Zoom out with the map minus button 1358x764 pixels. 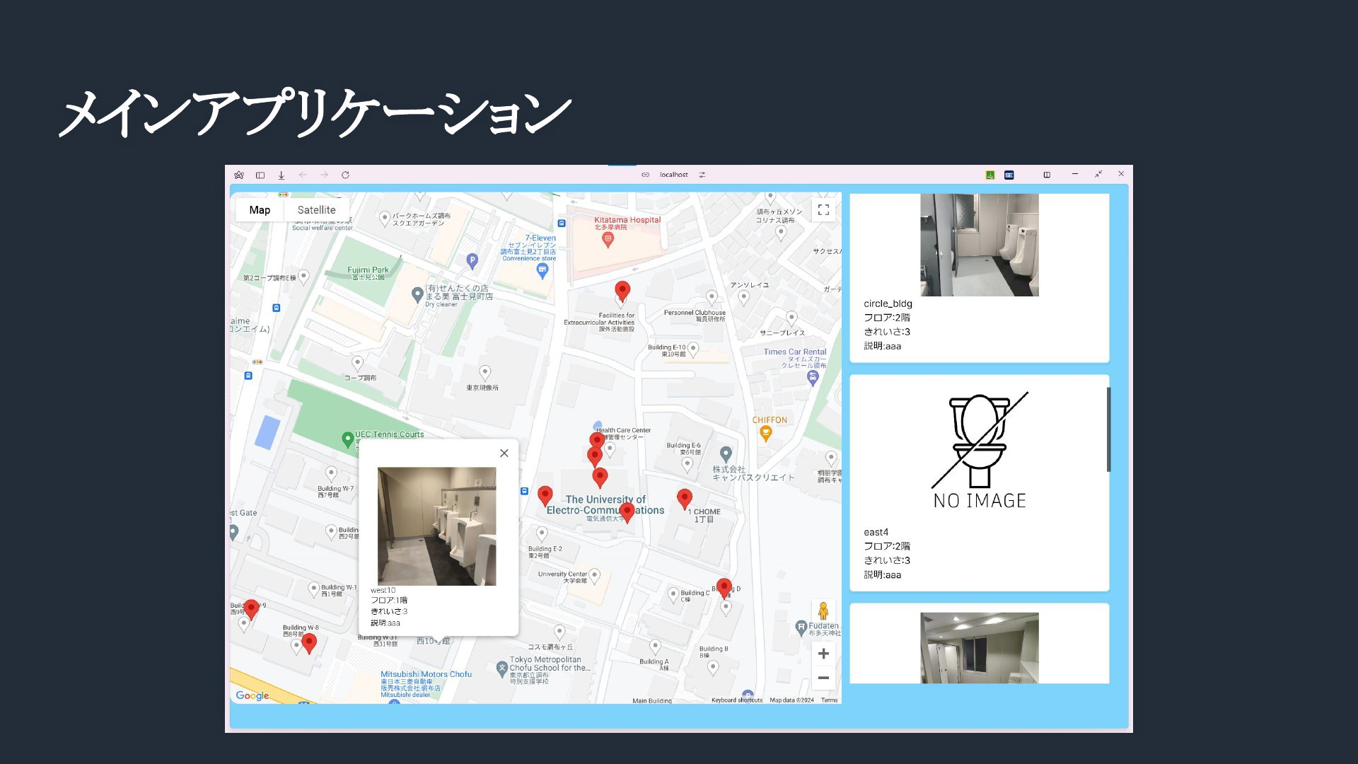click(823, 678)
